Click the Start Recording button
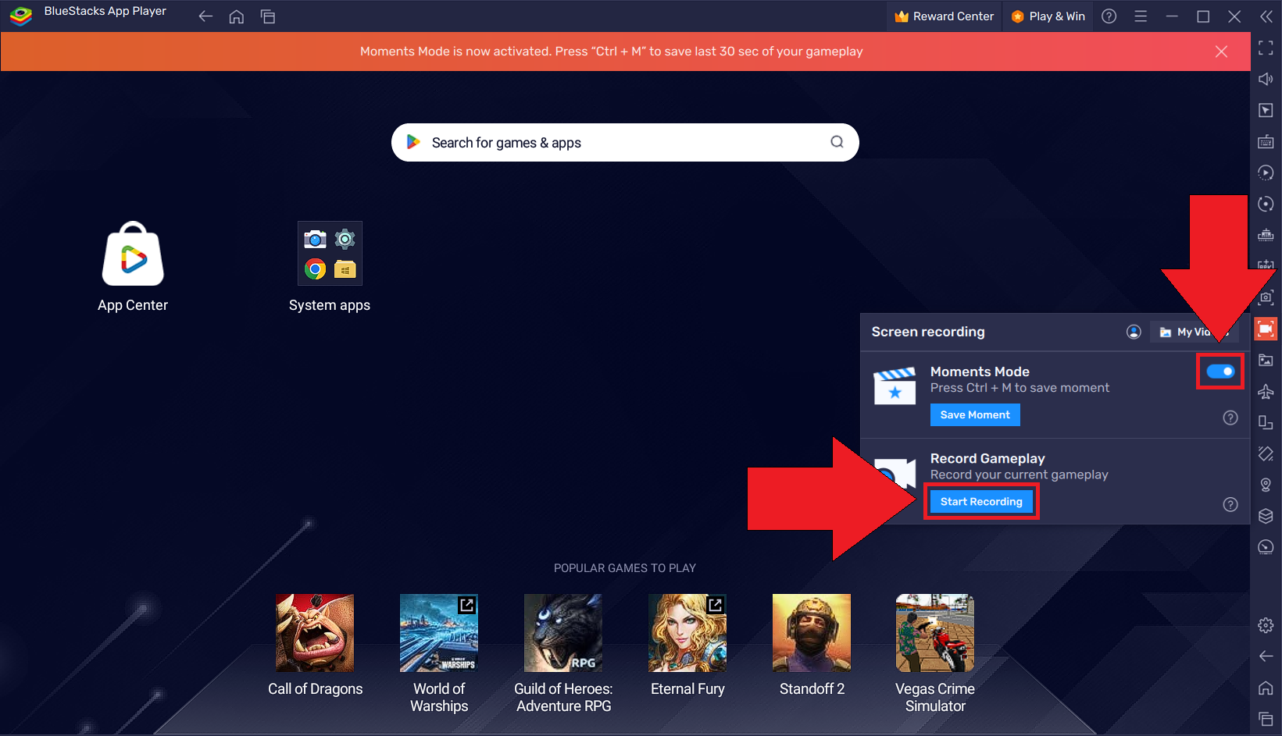Screen dimensions: 1282x736 (980, 501)
